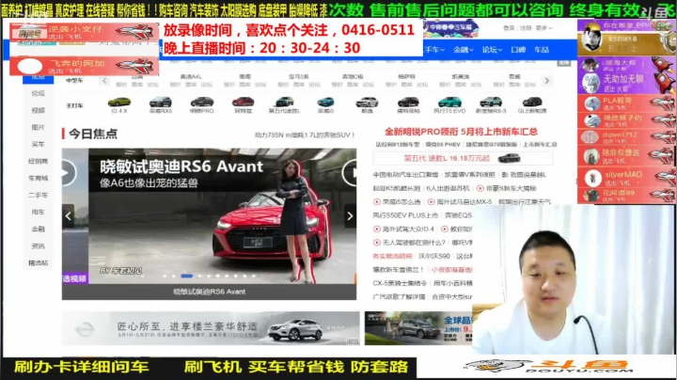Click the 荣威i5 car thumbnail
The height and width of the screenshot is (380, 677).
pyautogui.click(x=325, y=103)
